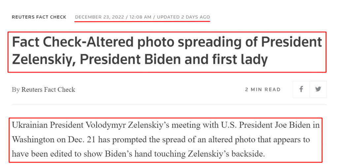Click the article headline about altered photo
Viewport: 338px width, 168px height.
(x=167, y=51)
